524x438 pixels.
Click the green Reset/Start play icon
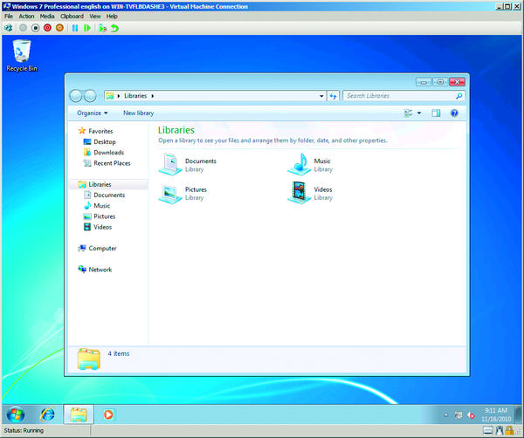(x=86, y=28)
